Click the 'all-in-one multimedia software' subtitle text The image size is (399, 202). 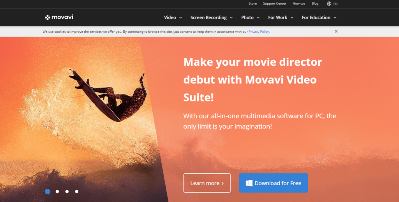(260, 121)
